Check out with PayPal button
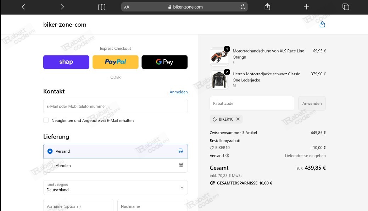 click(x=116, y=62)
